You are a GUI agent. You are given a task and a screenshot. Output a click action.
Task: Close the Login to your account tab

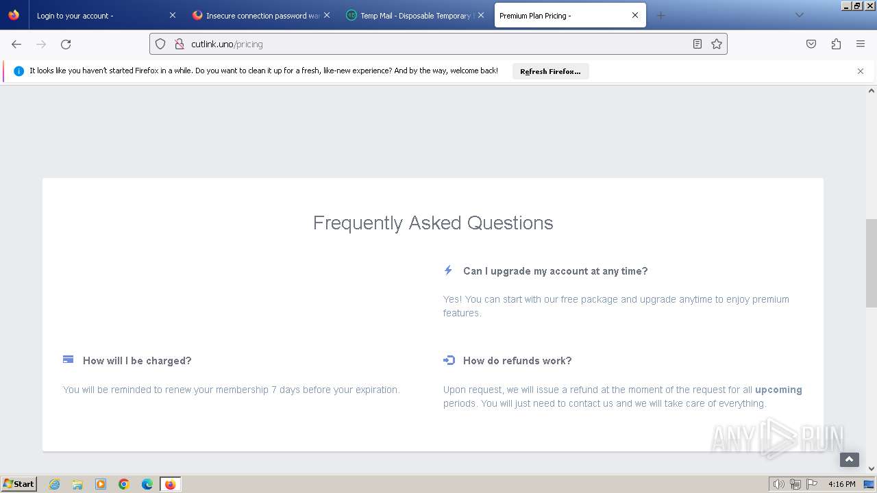173,15
